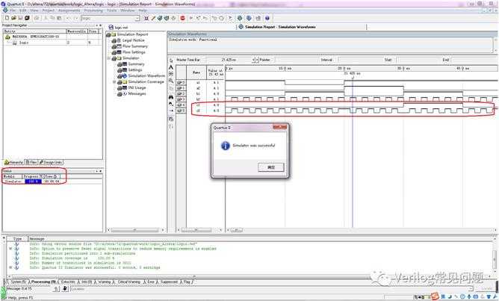Expand the Quartus II Simulator successful message
Viewport: 499px width, 301px height.
coord(10,267)
